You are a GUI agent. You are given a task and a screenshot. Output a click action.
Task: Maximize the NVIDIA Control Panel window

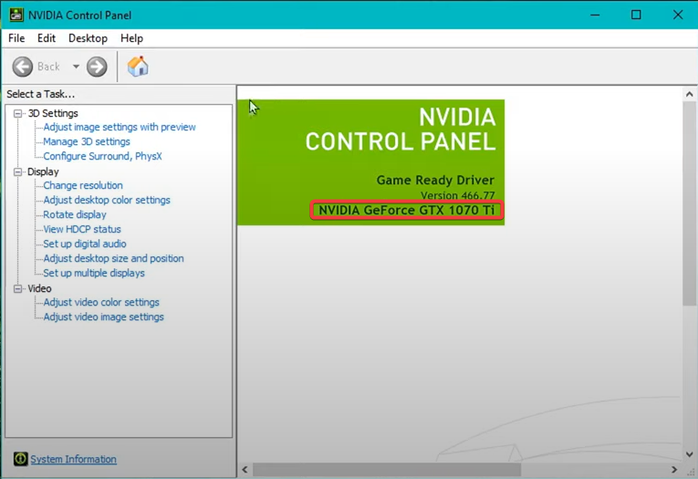click(636, 15)
